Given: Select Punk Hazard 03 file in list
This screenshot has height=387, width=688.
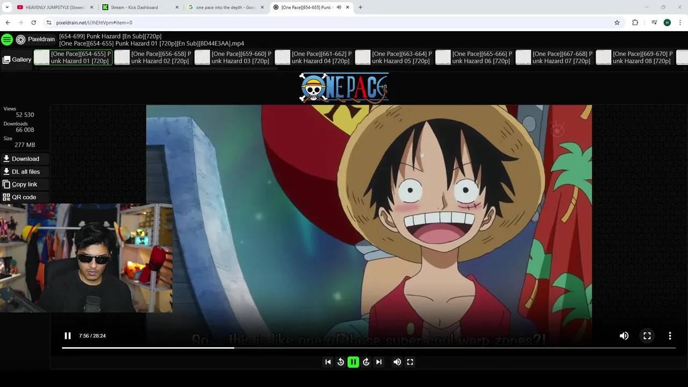Looking at the screenshot, I should [x=233, y=58].
